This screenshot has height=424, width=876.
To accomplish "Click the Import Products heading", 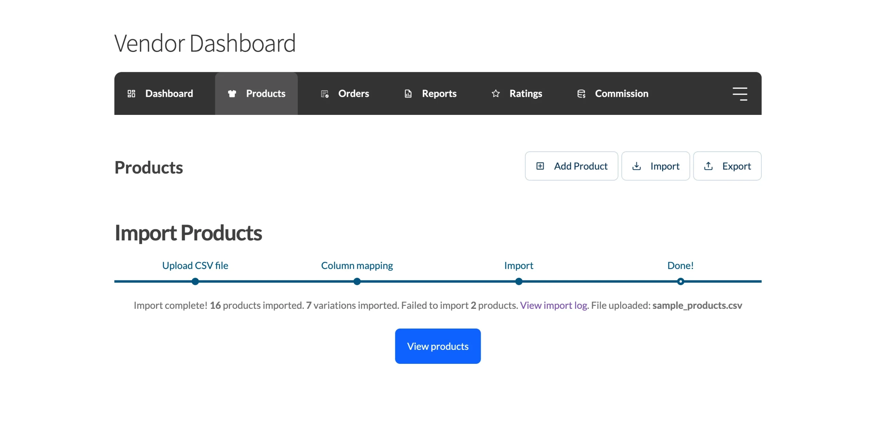I will click(188, 233).
